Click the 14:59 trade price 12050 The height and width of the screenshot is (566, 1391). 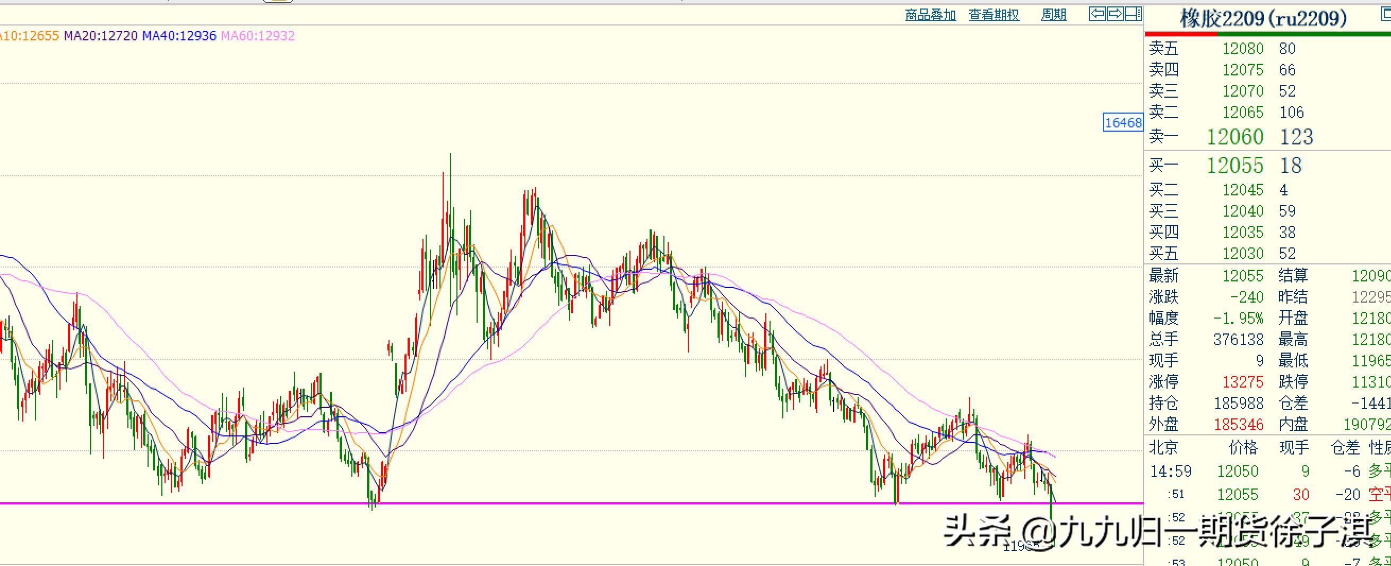[1238, 471]
